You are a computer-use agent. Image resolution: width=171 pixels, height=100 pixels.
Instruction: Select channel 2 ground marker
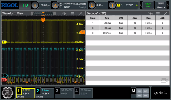click(x=4, y=76)
